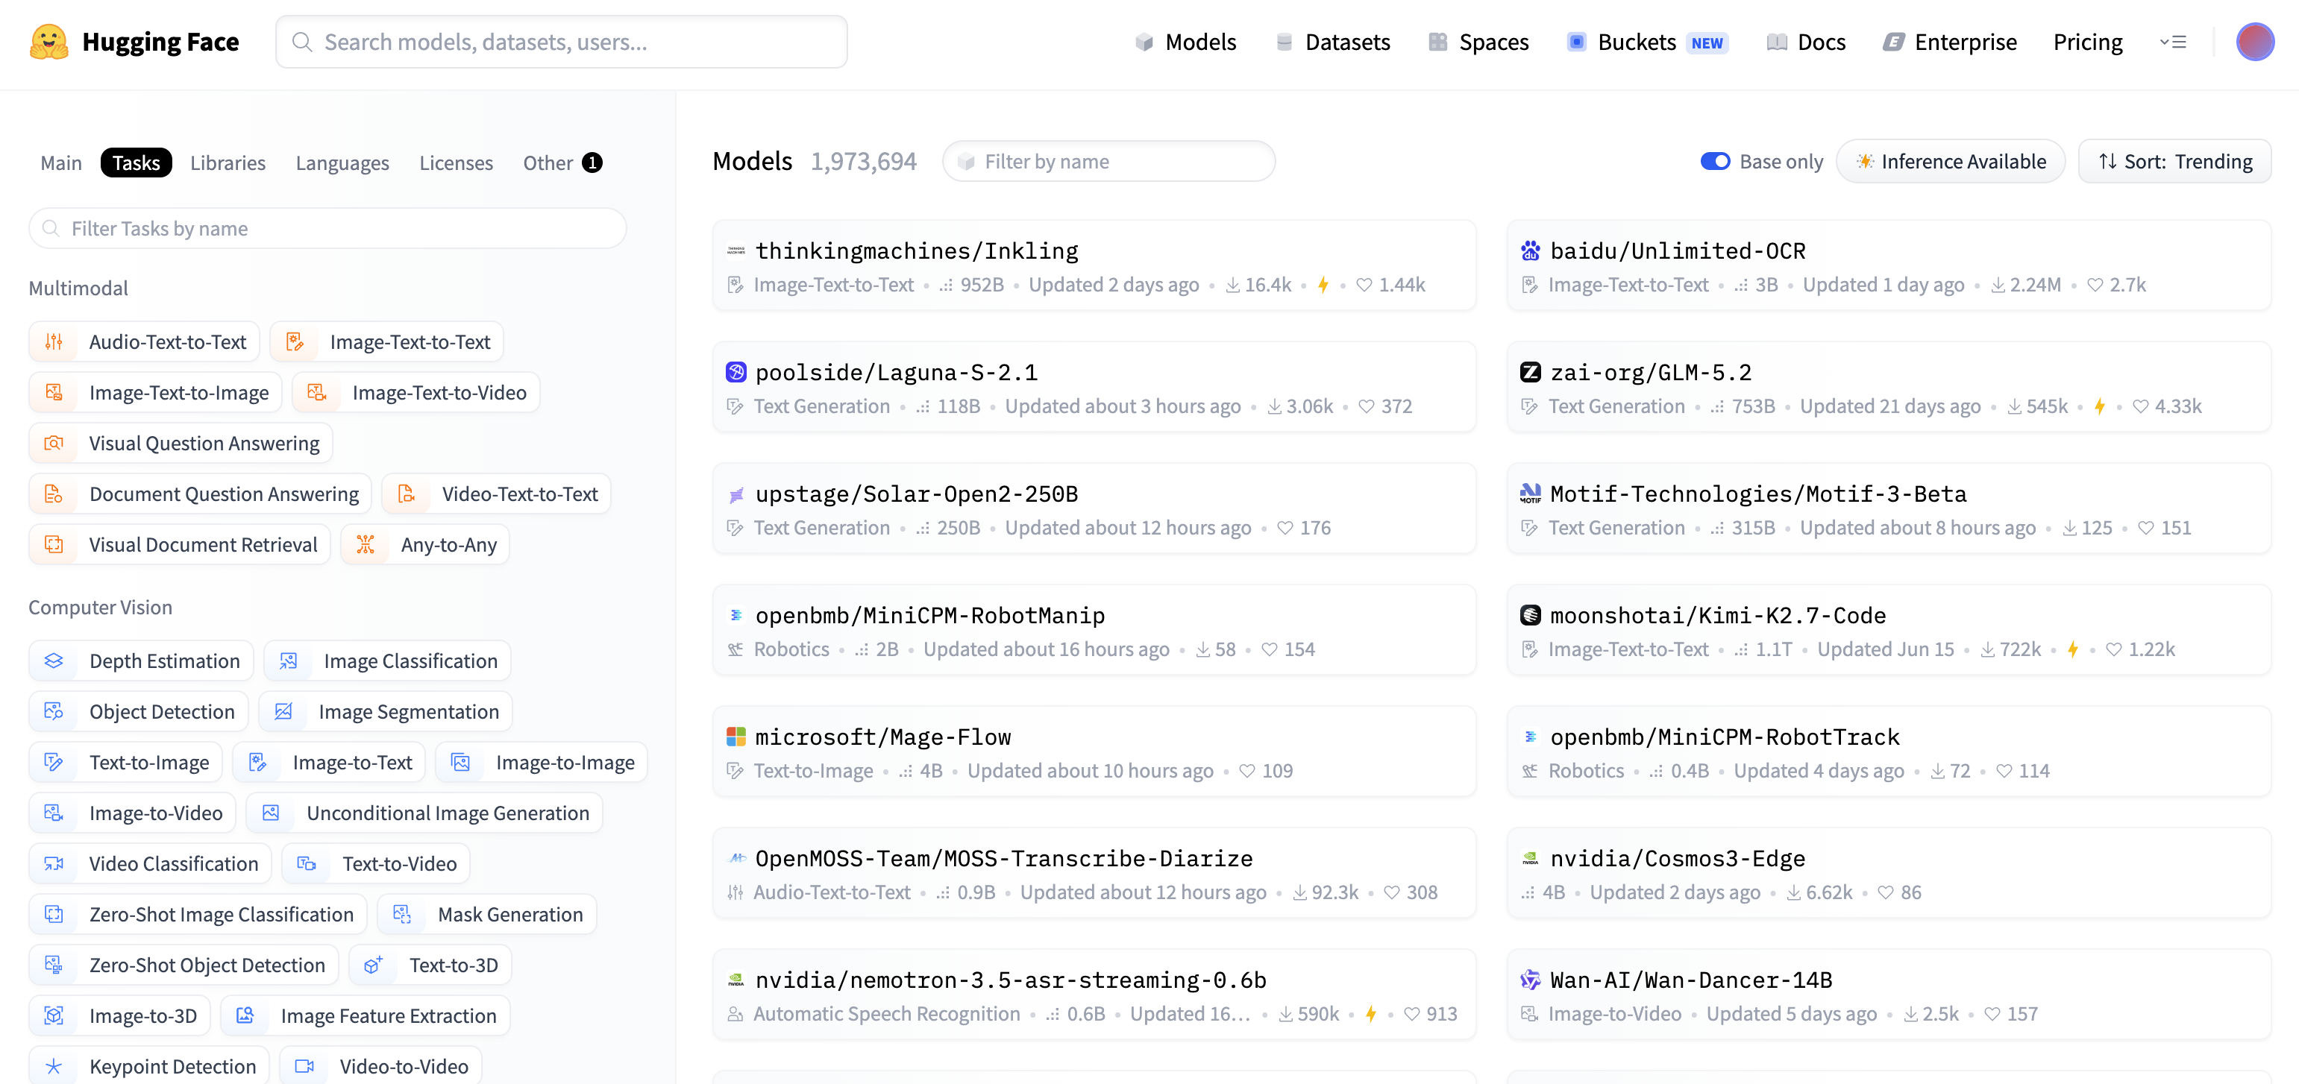The height and width of the screenshot is (1084, 2299).
Task: Click the poolside avatar icon
Action: pyautogui.click(x=736, y=372)
